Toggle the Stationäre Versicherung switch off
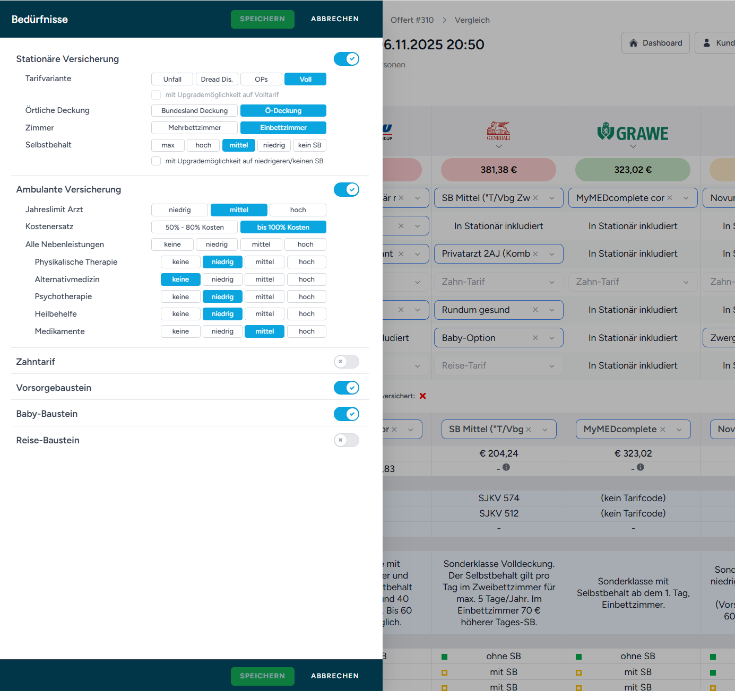The height and width of the screenshot is (691, 735). tap(347, 59)
